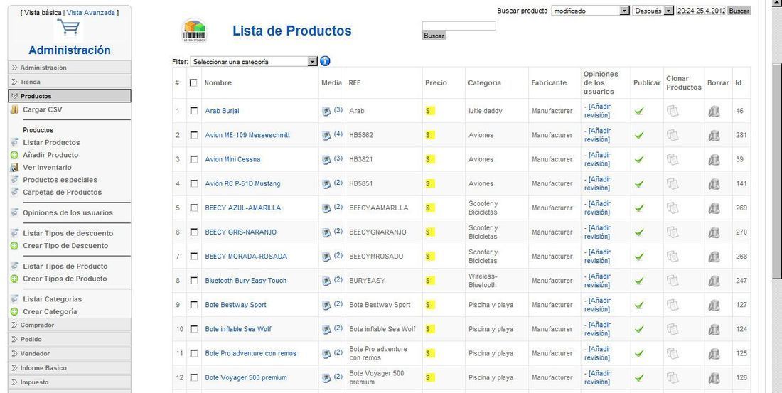Clone the Bote inflable Sea Wolf product

click(x=673, y=329)
